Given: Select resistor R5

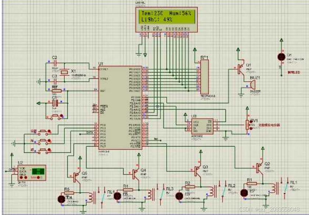Looking at the screenshot, I should click(x=69, y=193).
